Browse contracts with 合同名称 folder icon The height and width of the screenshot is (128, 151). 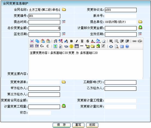click(x=64, y=10)
